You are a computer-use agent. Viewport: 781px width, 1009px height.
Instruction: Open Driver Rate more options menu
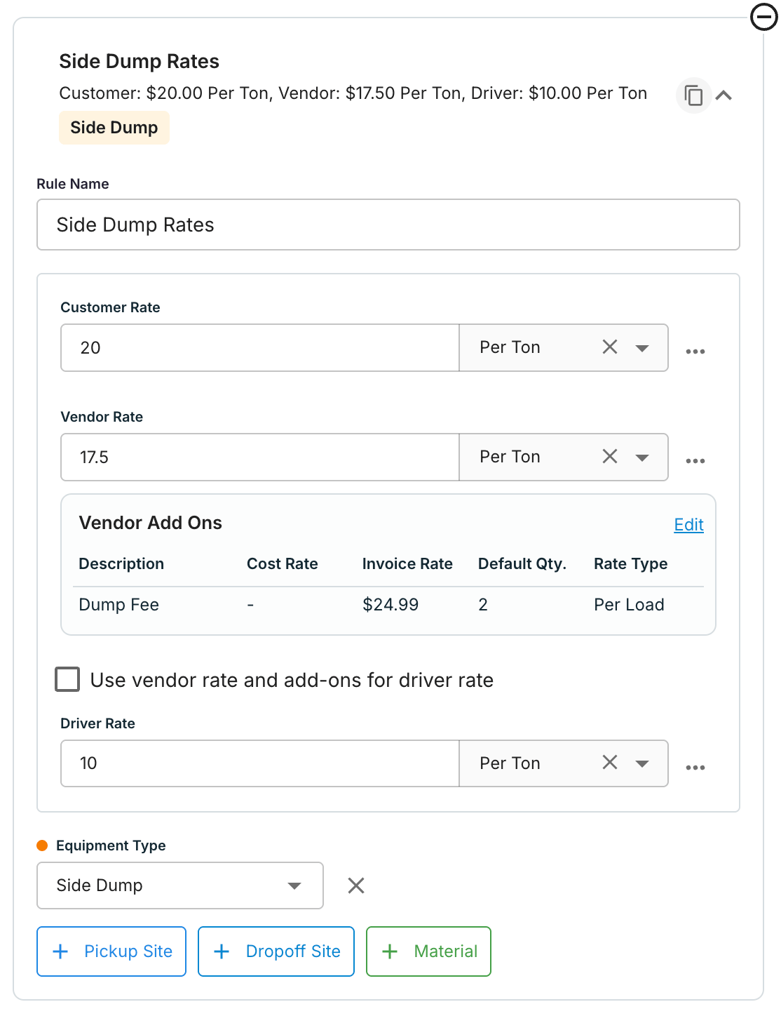[x=695, y=767]
